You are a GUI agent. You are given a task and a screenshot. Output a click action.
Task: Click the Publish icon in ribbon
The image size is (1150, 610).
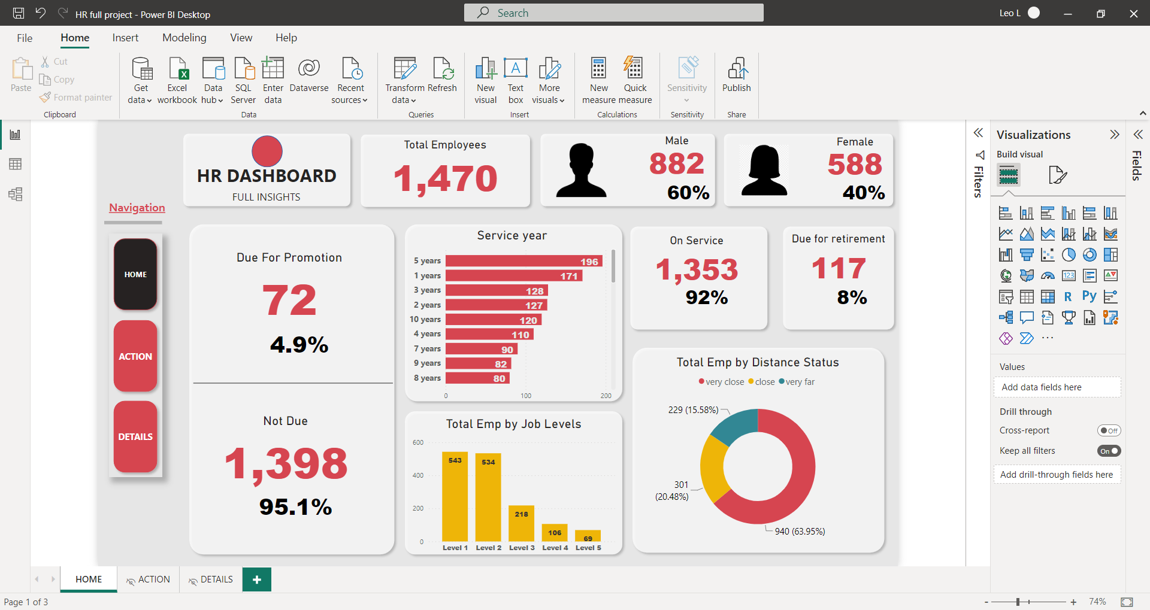point(736,76)
